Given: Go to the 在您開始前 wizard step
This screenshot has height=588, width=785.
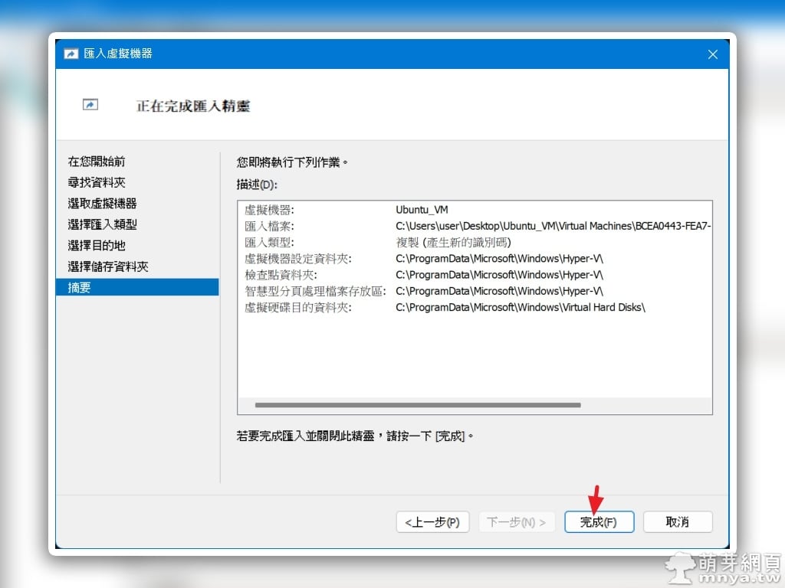Looking at the screenshot, I should pyautogui.click(x=97, y=162).
